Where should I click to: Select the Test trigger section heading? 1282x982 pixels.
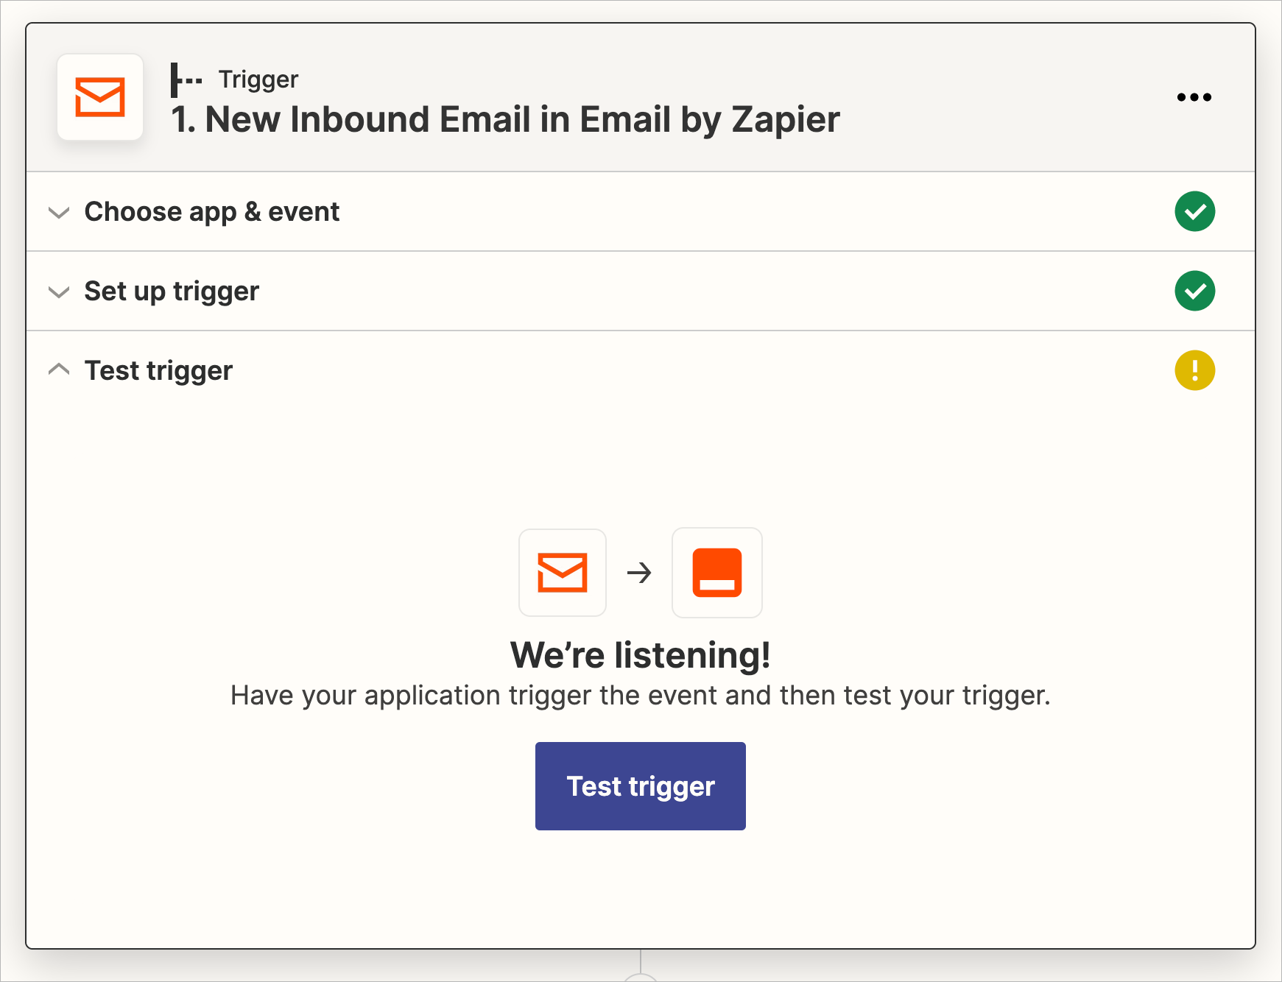(158, 371)
